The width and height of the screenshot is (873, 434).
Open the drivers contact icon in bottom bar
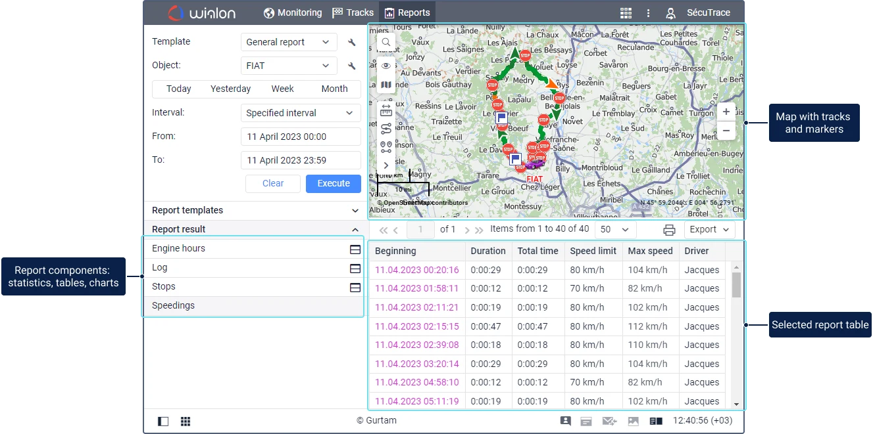[565, 421]
